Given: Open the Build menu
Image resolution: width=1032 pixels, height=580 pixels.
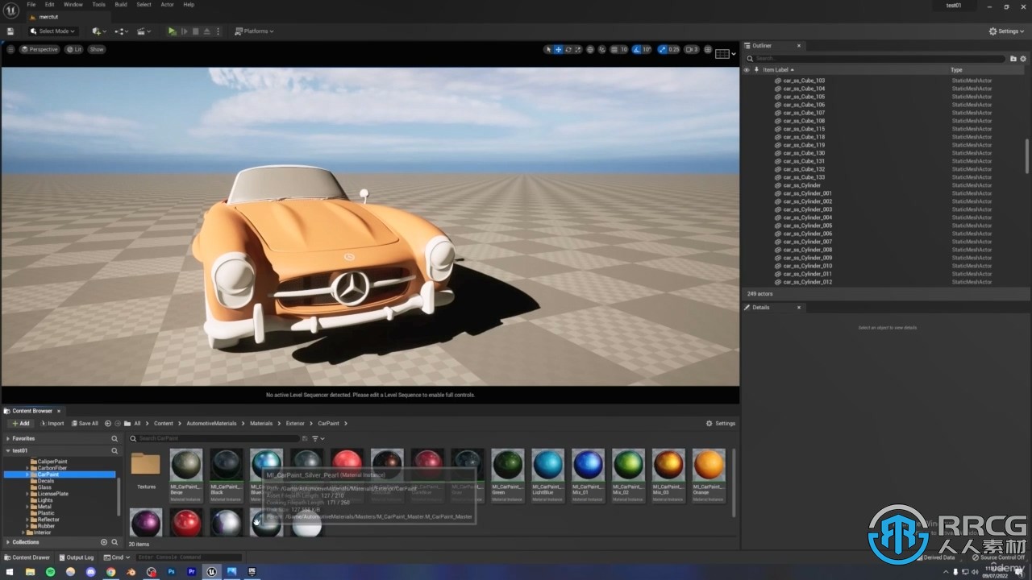Looking at the screenshot, I should click(x=121, y=4).
